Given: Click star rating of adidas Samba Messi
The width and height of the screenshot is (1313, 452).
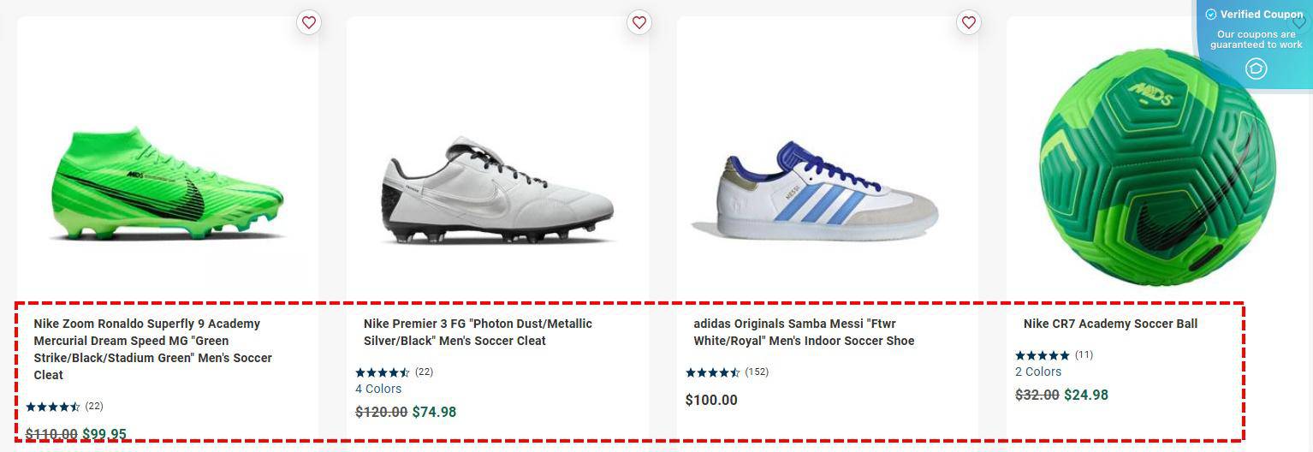Looking at the screenshot, I should pos(712,372).
